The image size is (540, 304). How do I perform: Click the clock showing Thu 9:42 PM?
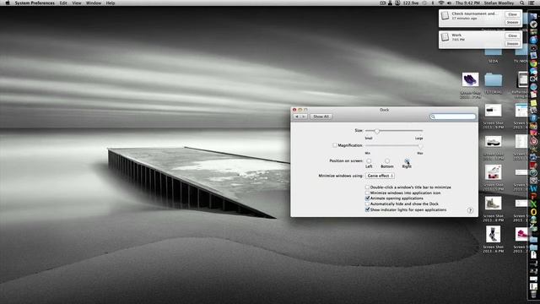tap(467, 3)
